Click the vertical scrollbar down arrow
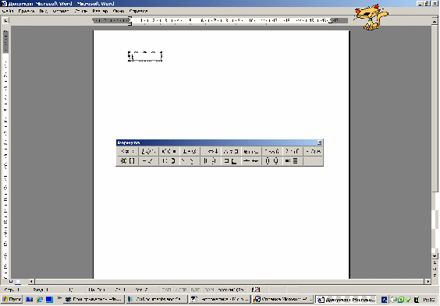Image resolution: width=440 pixels, height=306 pixels. 435,256
